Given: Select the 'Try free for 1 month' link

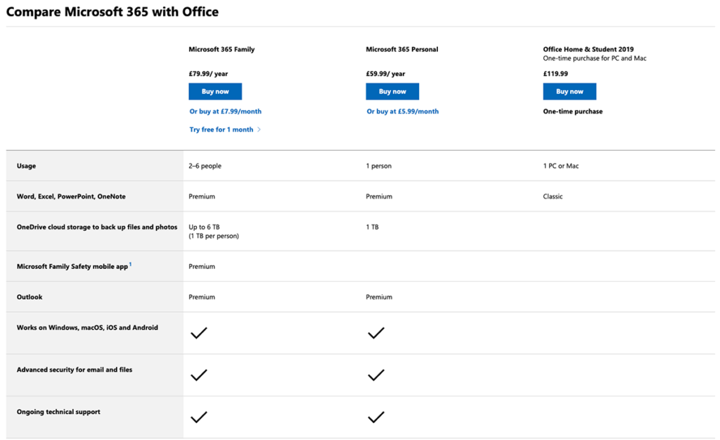Looking at the screenshot, I should click(x=221, y=130).
